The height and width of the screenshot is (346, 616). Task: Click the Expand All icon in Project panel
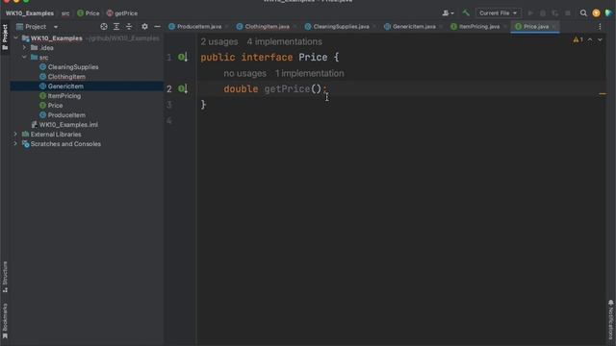click(116, 27)
